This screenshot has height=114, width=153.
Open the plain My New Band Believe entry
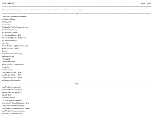point(9,41)
